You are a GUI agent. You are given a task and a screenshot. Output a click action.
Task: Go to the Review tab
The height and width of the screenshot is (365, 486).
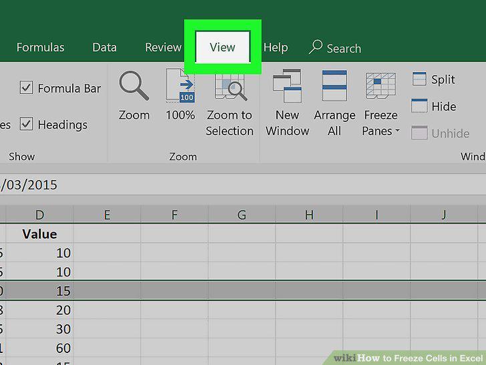tap(163, 47)
